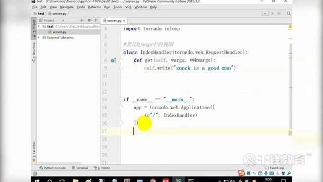
Task: Open the Refactor menu
Action: (x=94, y=7)
